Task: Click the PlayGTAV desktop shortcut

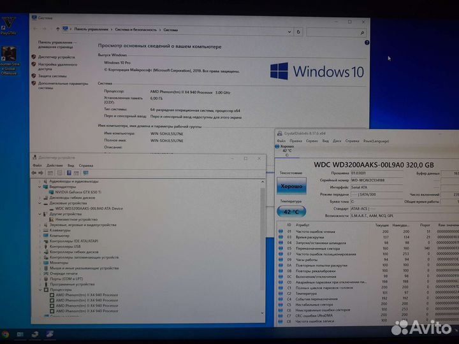Action: tap(8, 26)
